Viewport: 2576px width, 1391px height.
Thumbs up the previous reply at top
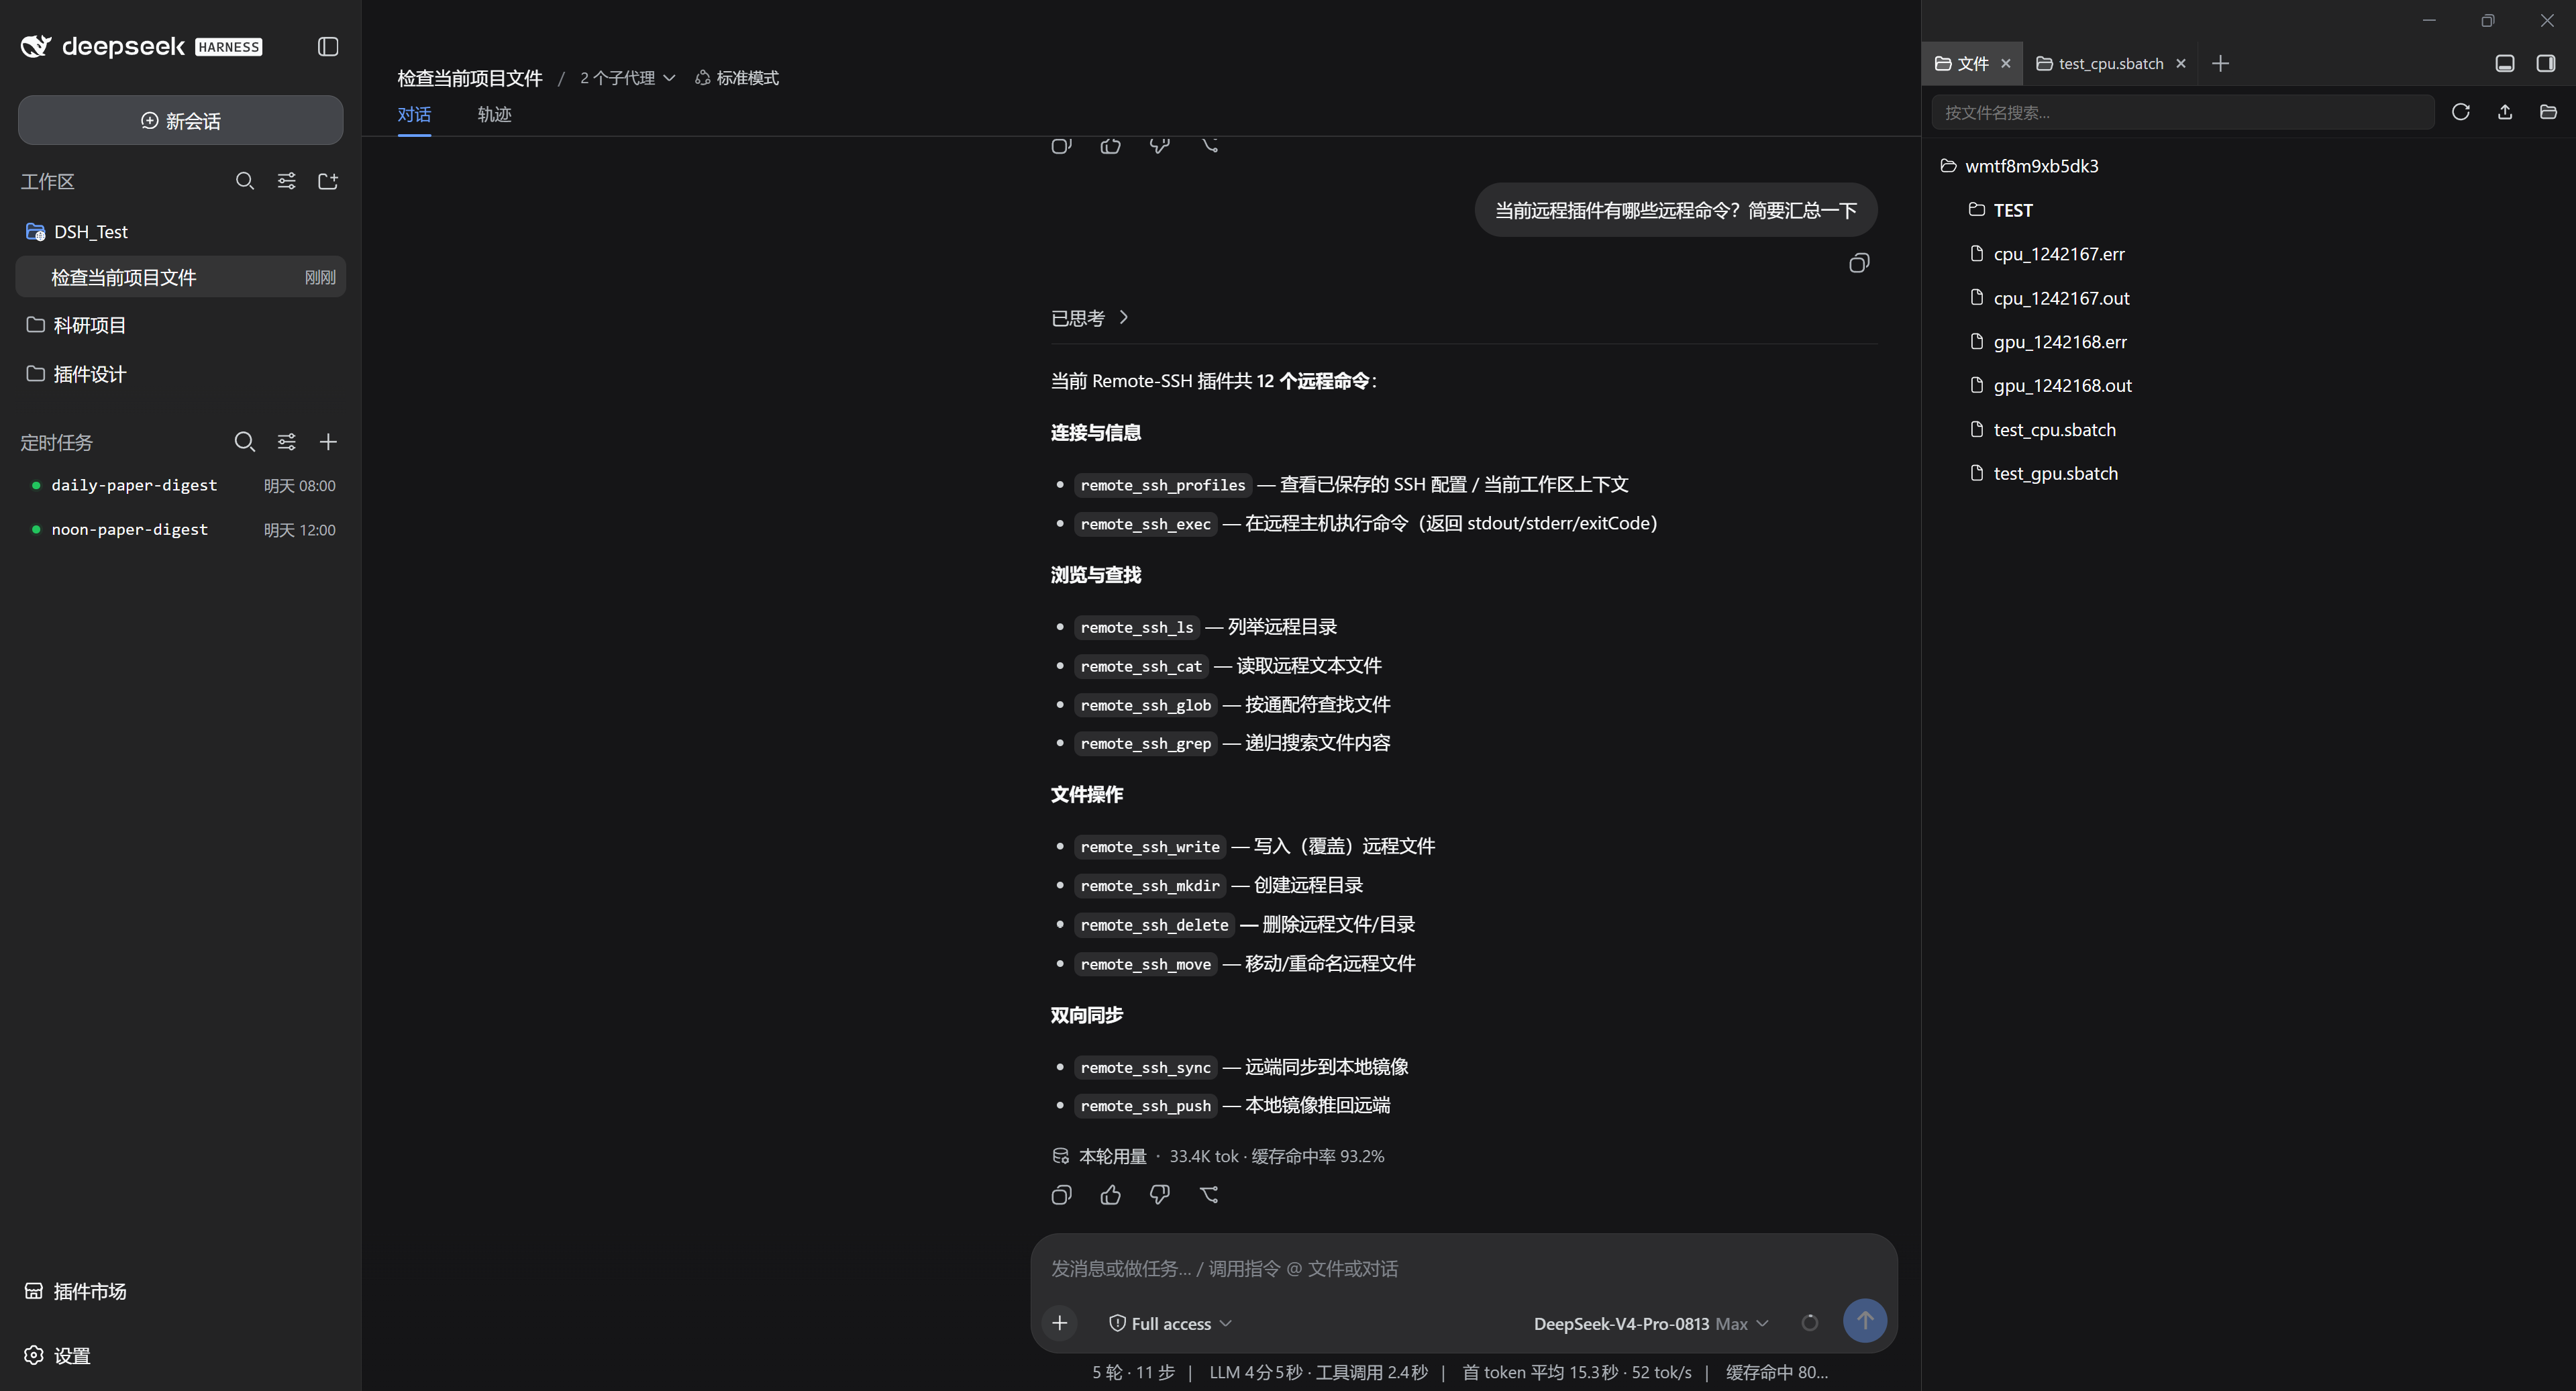coord(1110,146)
